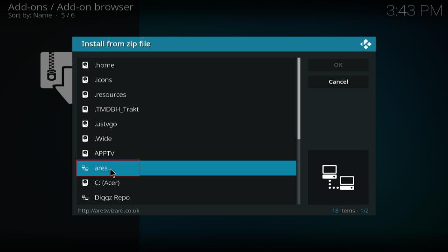Click the drive icon beside APPTV
Image resolution: width=448 pixels, height=252 pixels.
point(85,154)
